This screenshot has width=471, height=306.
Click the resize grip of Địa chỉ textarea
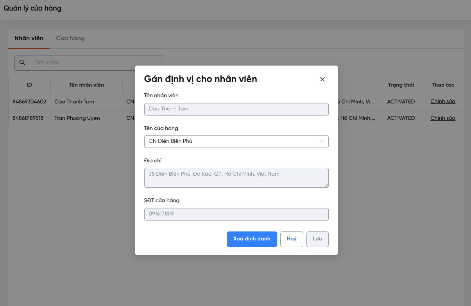pos(326,185)
